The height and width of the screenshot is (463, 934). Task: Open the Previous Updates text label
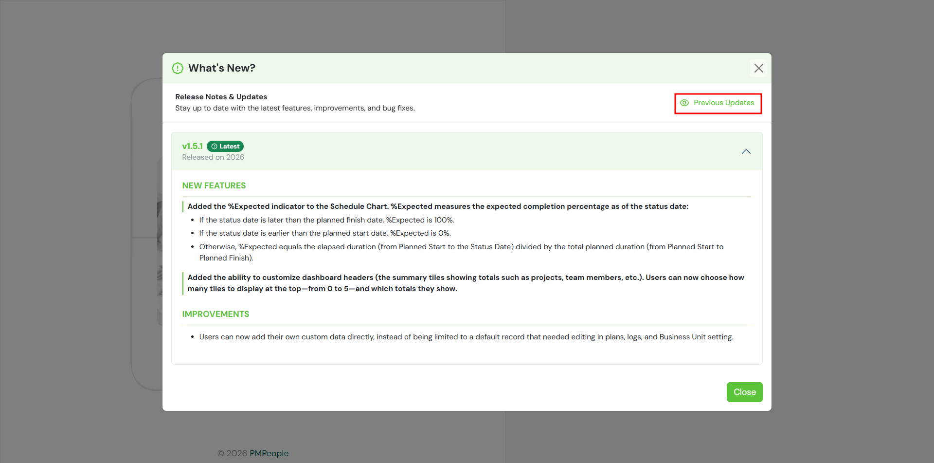[723, 103]
